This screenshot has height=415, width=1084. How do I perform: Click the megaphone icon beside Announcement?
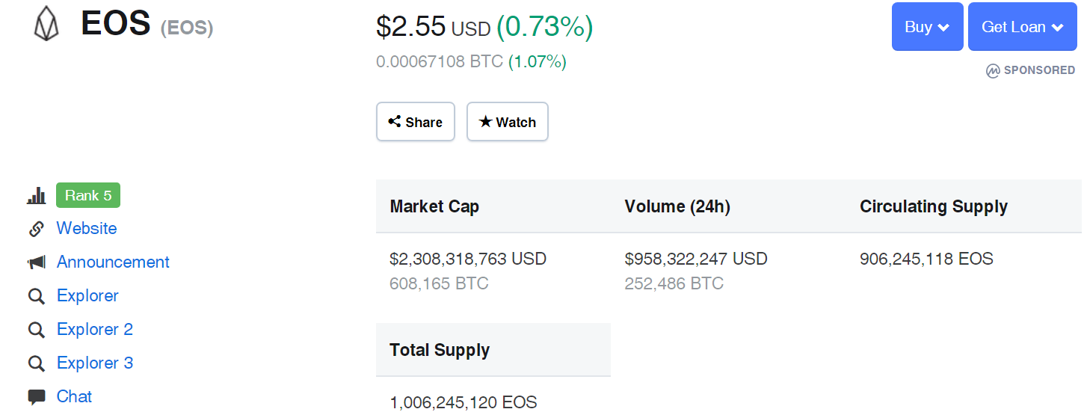(36, 262)
